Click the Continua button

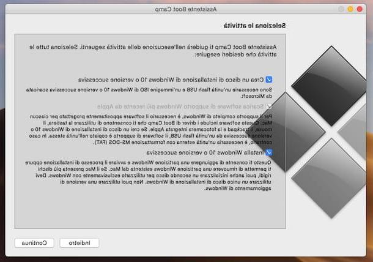34,242
